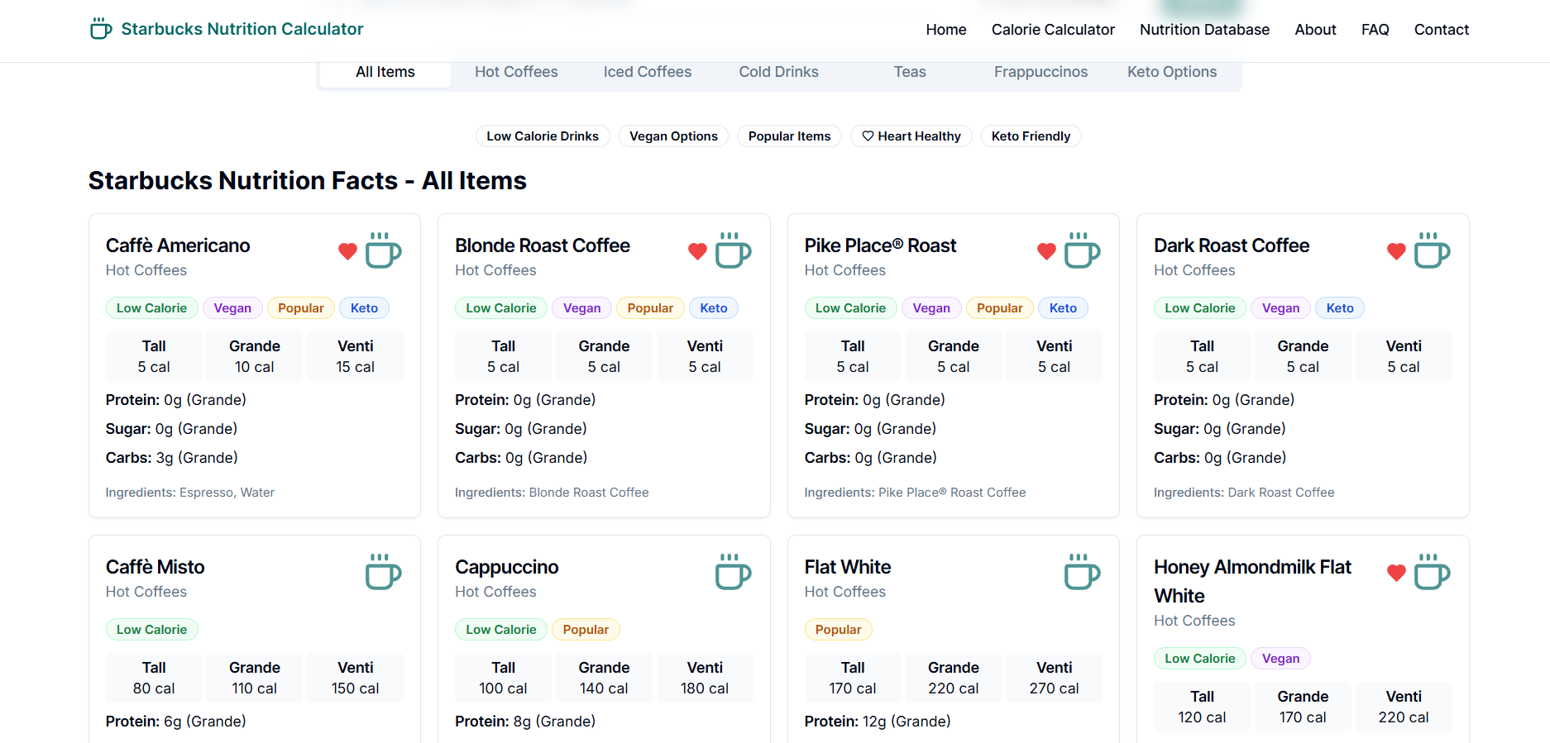
Task: Click the heart icon on Honey Almondmilk Flat White card
Action: tap(1396, 573)
